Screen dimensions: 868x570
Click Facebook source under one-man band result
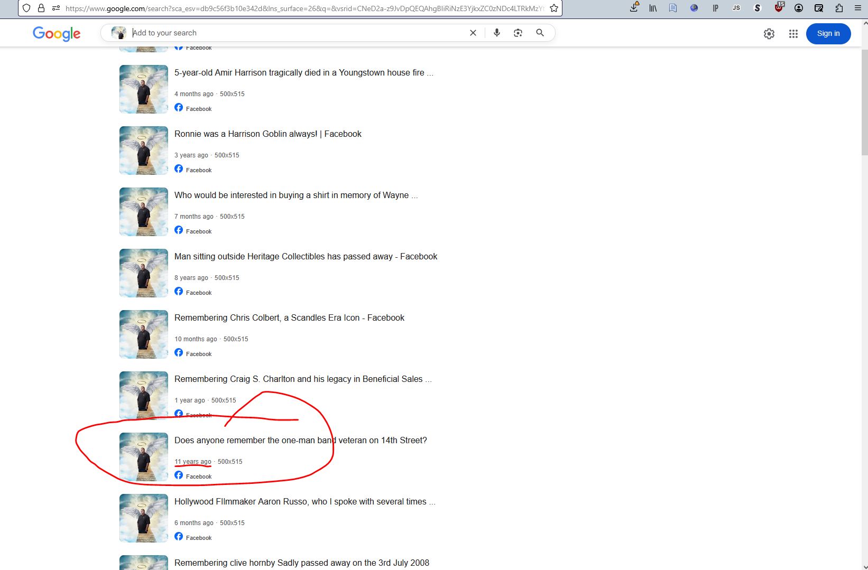tap(193, 476)
